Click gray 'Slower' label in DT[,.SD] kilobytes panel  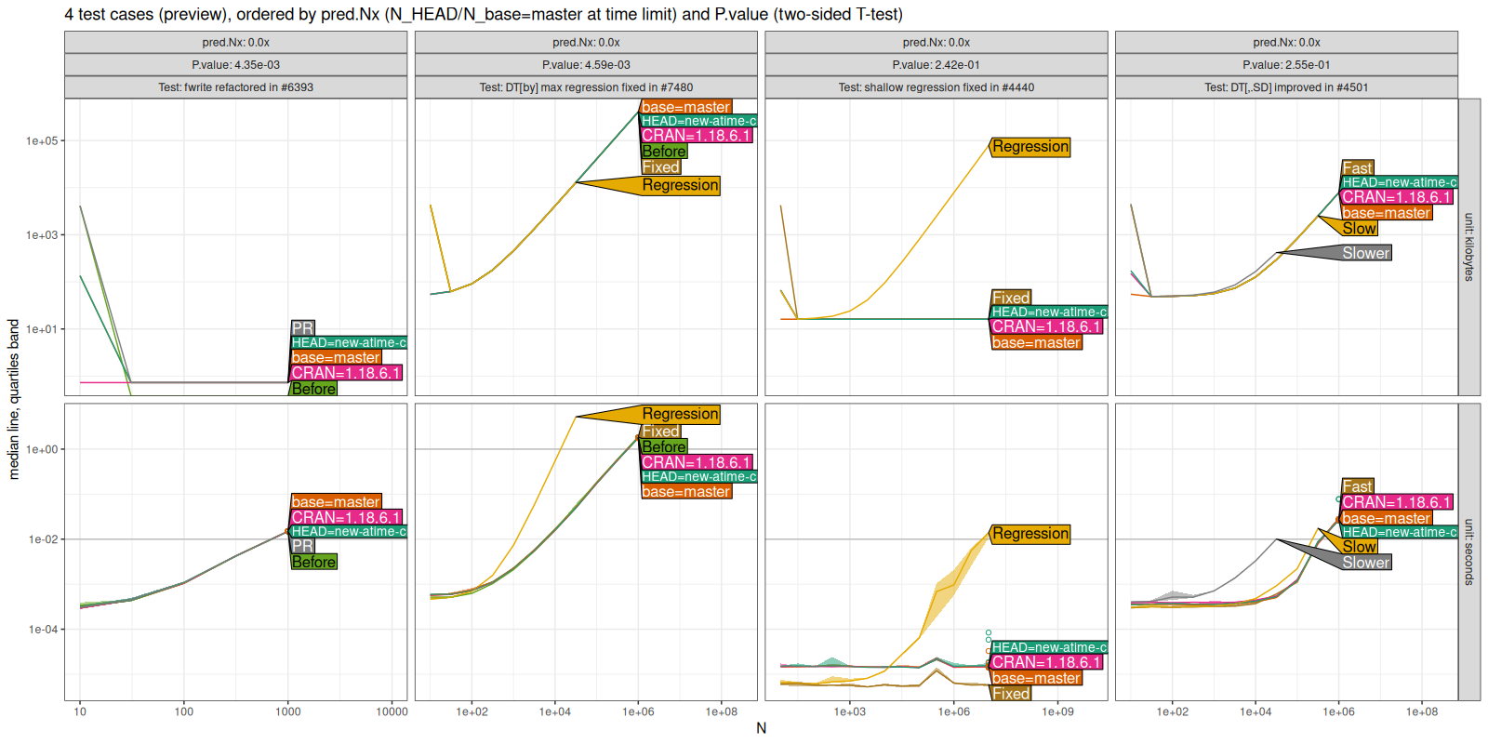coord(1366,253)
